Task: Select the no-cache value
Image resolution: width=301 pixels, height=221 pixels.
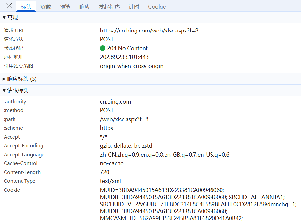Action: coord(112,163)
